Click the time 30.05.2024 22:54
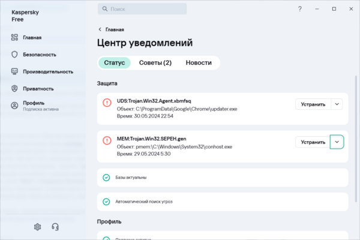The image size is (360, 240). [154, 116]
